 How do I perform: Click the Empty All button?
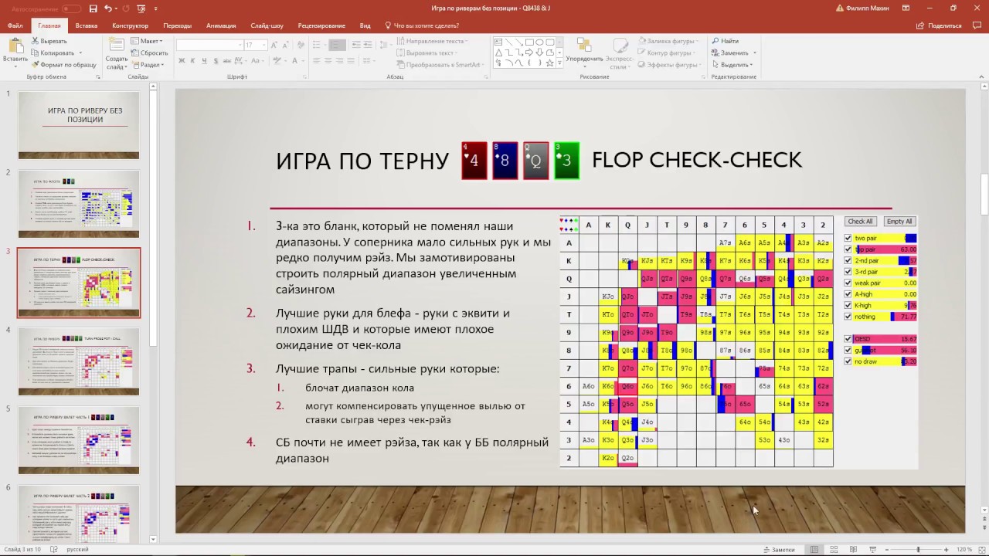click(899, 222)
